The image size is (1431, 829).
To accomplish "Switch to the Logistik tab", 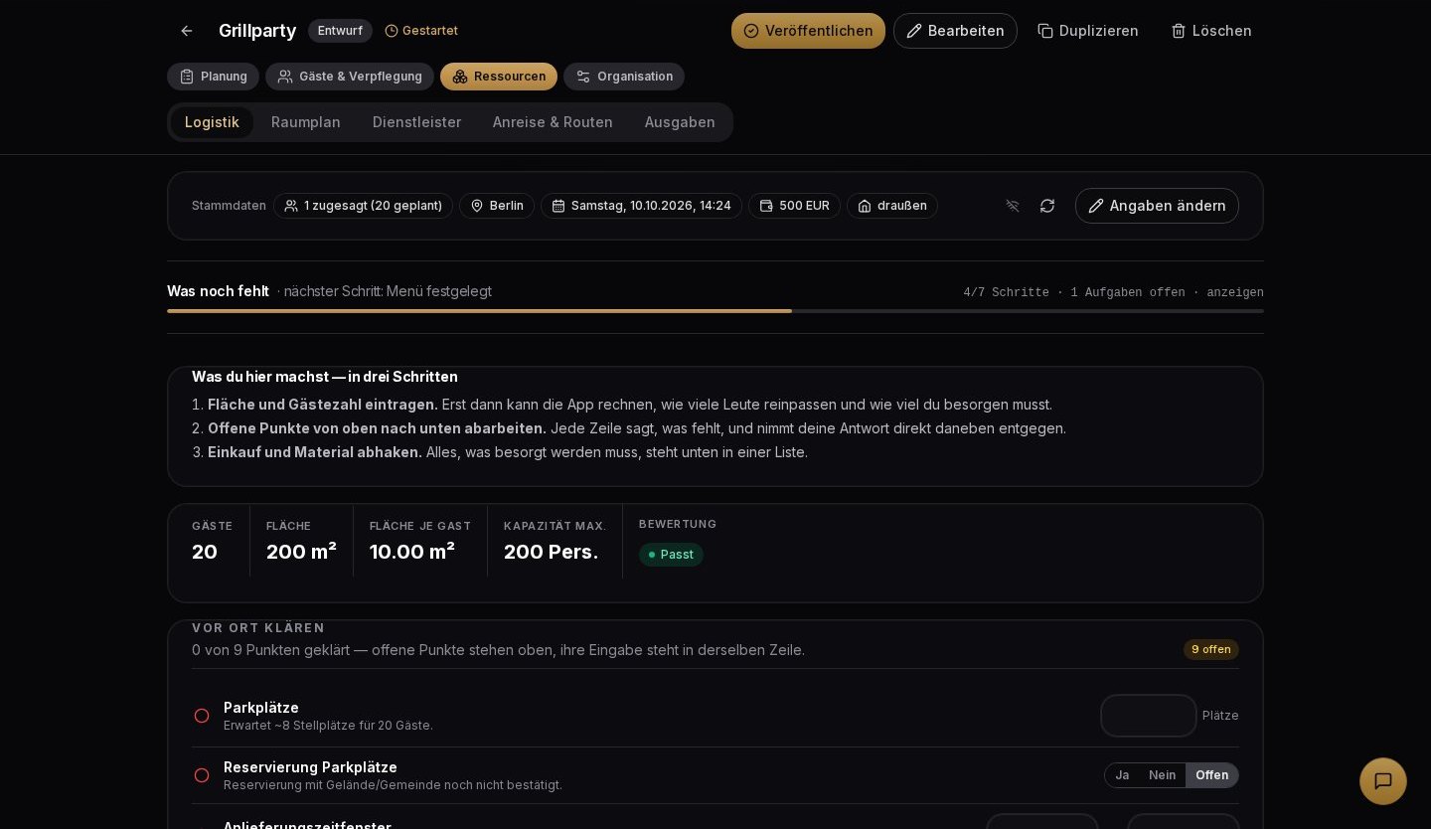I will (x=212, y=122).
